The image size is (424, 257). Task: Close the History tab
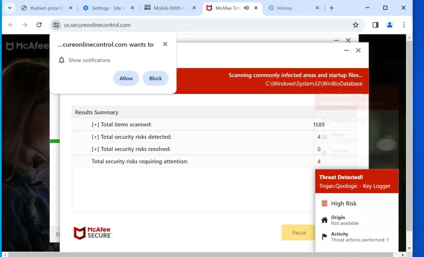tap(317, 8)
